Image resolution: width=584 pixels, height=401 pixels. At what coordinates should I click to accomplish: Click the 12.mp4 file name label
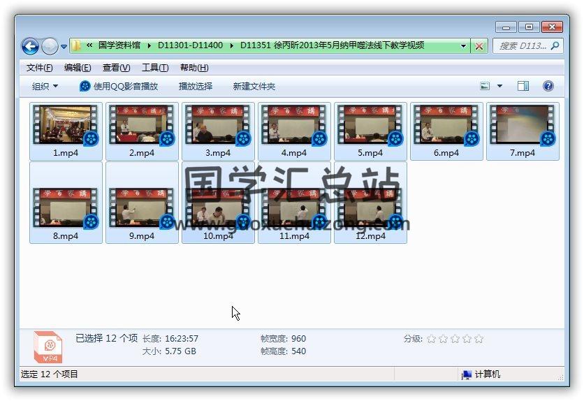[x=370, y=236]
